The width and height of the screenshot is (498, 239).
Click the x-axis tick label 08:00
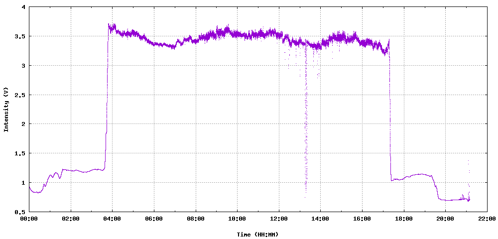point(196,219)
